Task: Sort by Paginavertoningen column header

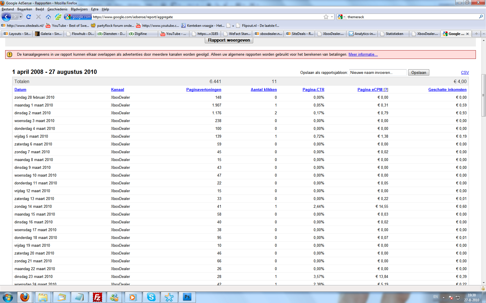Action: [204, 89]
